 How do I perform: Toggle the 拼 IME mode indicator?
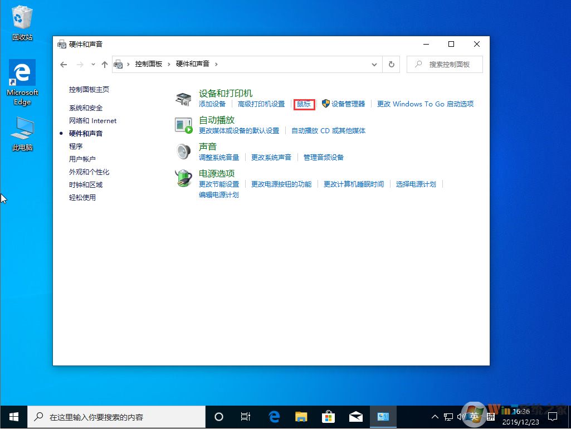pyautogui.click(x=491, y=416)
